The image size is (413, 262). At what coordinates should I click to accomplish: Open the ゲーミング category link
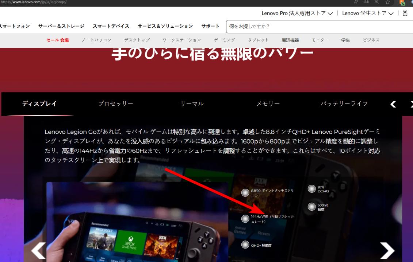[x=224, y=40]
